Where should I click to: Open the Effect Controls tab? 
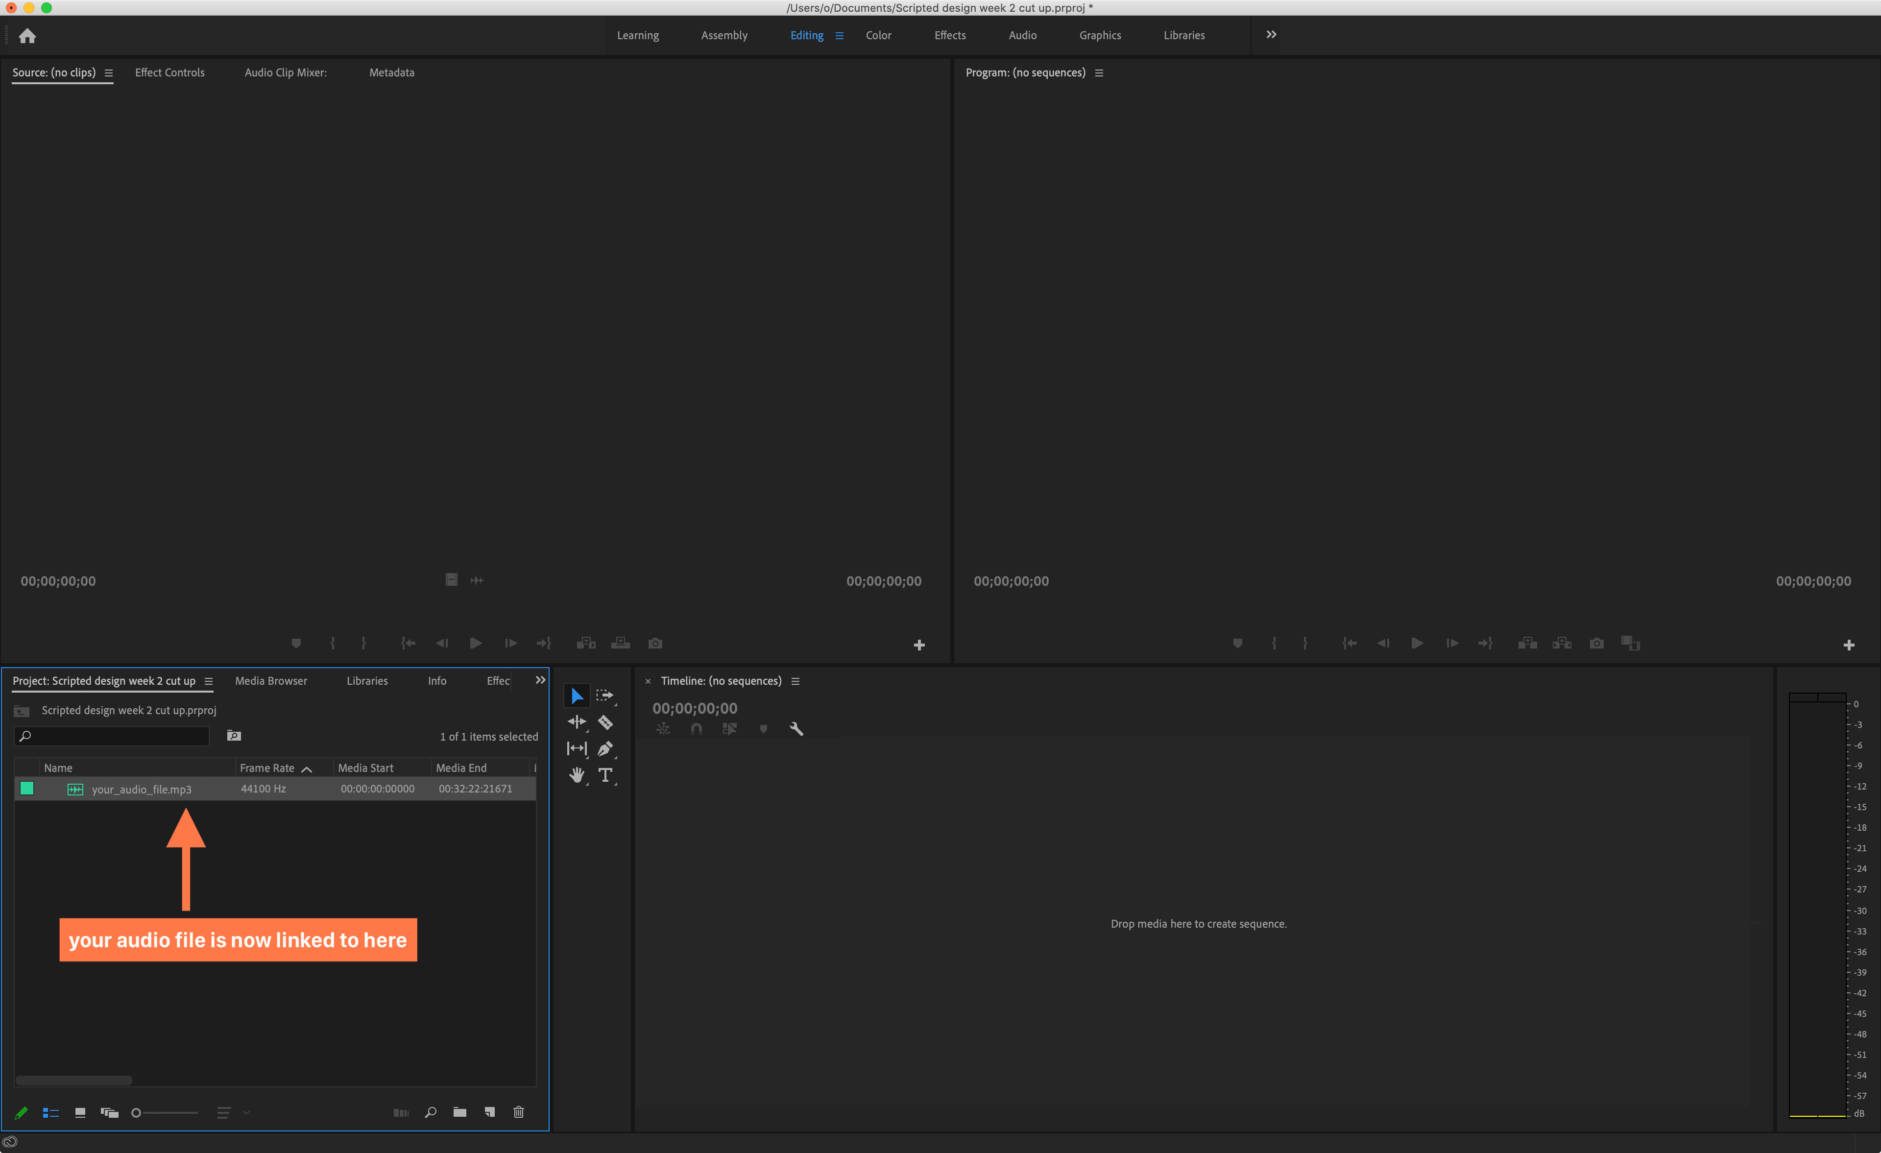click(169, 72)
